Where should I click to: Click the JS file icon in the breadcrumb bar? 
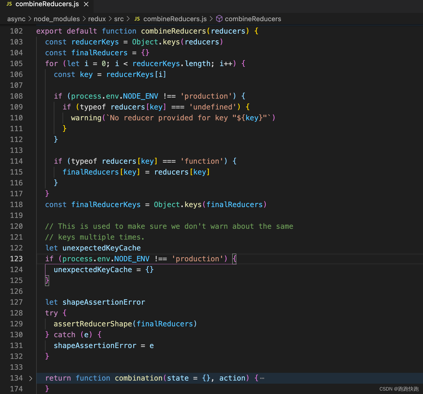(137, 19)
